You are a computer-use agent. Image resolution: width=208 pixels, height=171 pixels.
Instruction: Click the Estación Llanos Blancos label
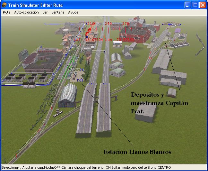click(x=137, y=152)
